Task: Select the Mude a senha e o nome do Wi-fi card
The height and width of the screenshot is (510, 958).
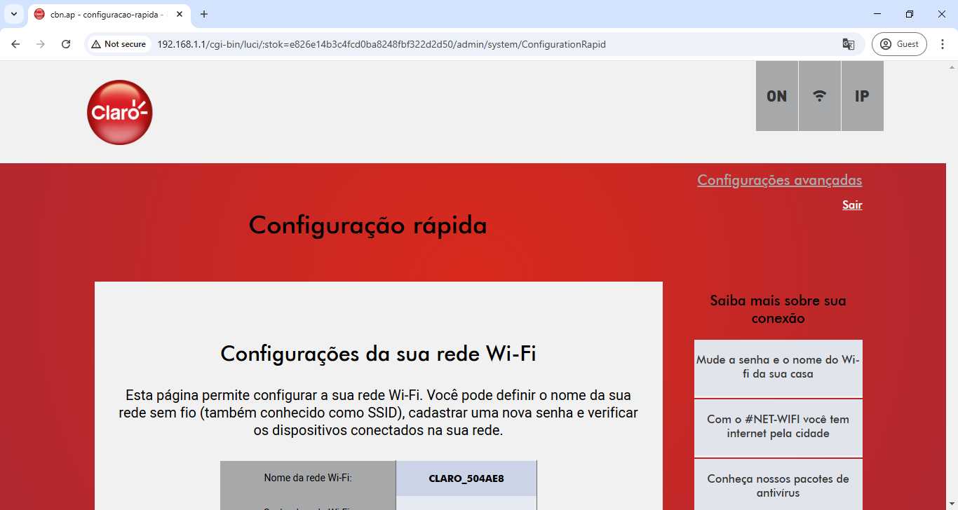Action: coord(778,368)
